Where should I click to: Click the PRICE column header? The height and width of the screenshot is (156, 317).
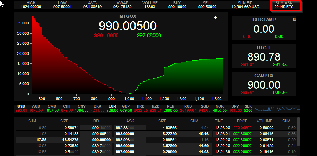point(242,121)
